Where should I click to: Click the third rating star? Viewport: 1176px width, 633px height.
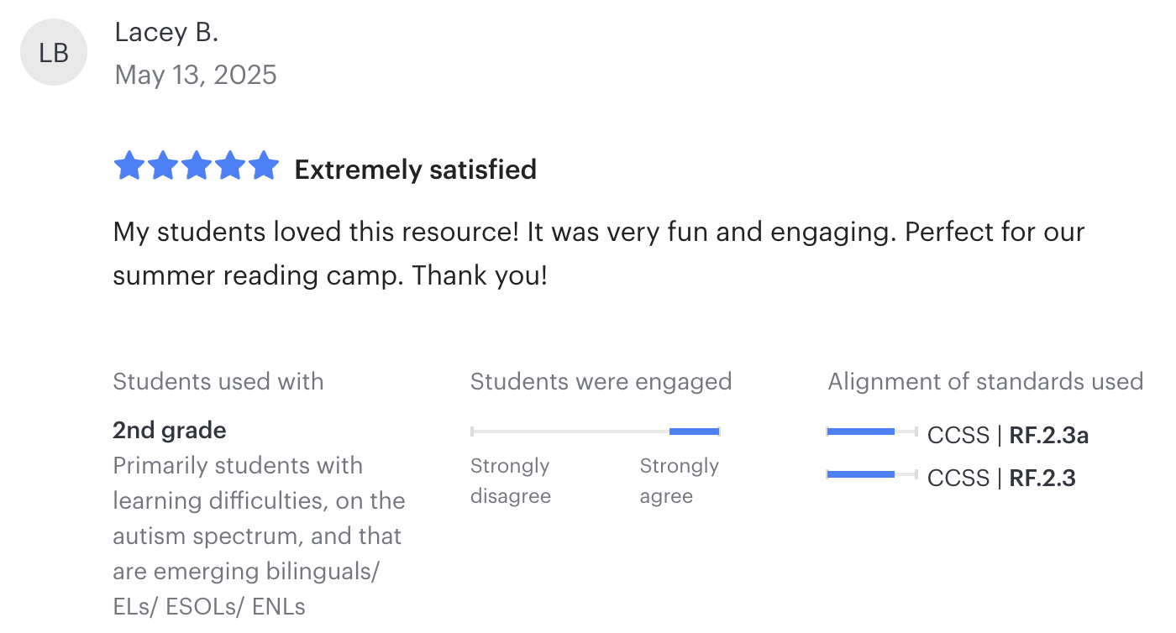coord(196,165)
